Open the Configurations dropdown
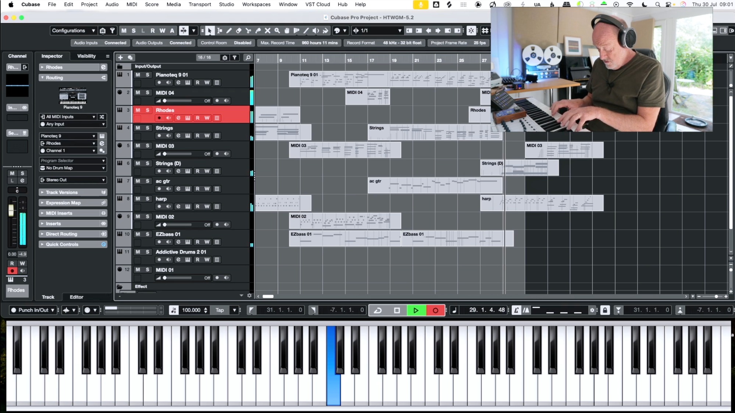This screenshot has width=735, height=413. point(74,31)
